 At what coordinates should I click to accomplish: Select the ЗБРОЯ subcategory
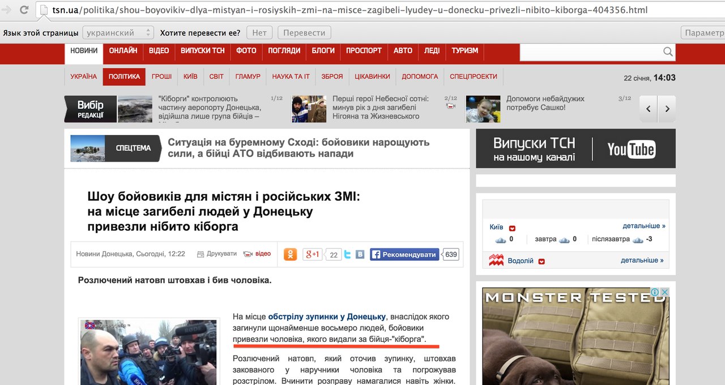(x=332, y=77)
